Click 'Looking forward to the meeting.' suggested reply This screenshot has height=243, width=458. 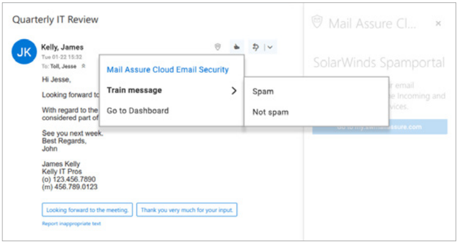pyautogui.click(x=87, y=209)
